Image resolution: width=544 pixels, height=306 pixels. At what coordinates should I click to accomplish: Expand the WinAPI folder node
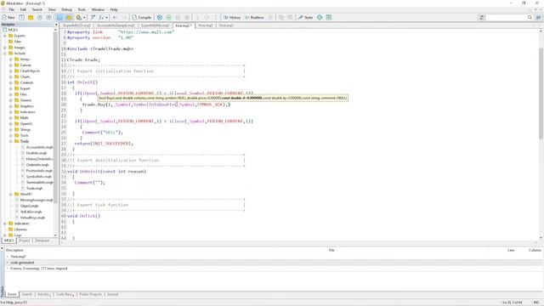[11, 195]
